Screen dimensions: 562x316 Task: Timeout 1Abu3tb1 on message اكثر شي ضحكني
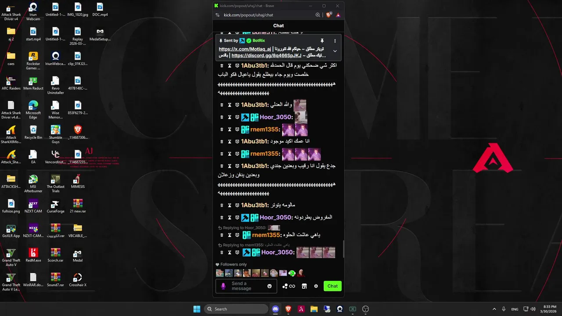click(229, 65)
